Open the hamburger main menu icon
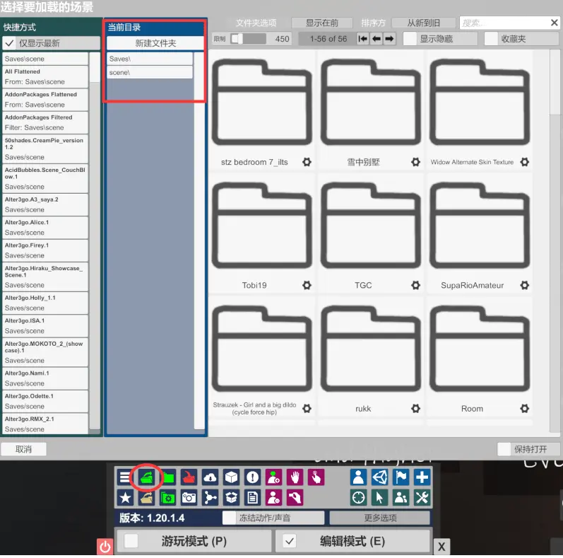This screenshot has height=558, width=563. click(125, 477)
